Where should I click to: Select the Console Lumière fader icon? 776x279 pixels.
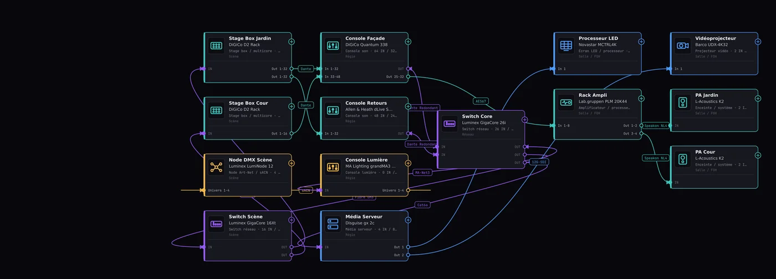pos(333,167)
